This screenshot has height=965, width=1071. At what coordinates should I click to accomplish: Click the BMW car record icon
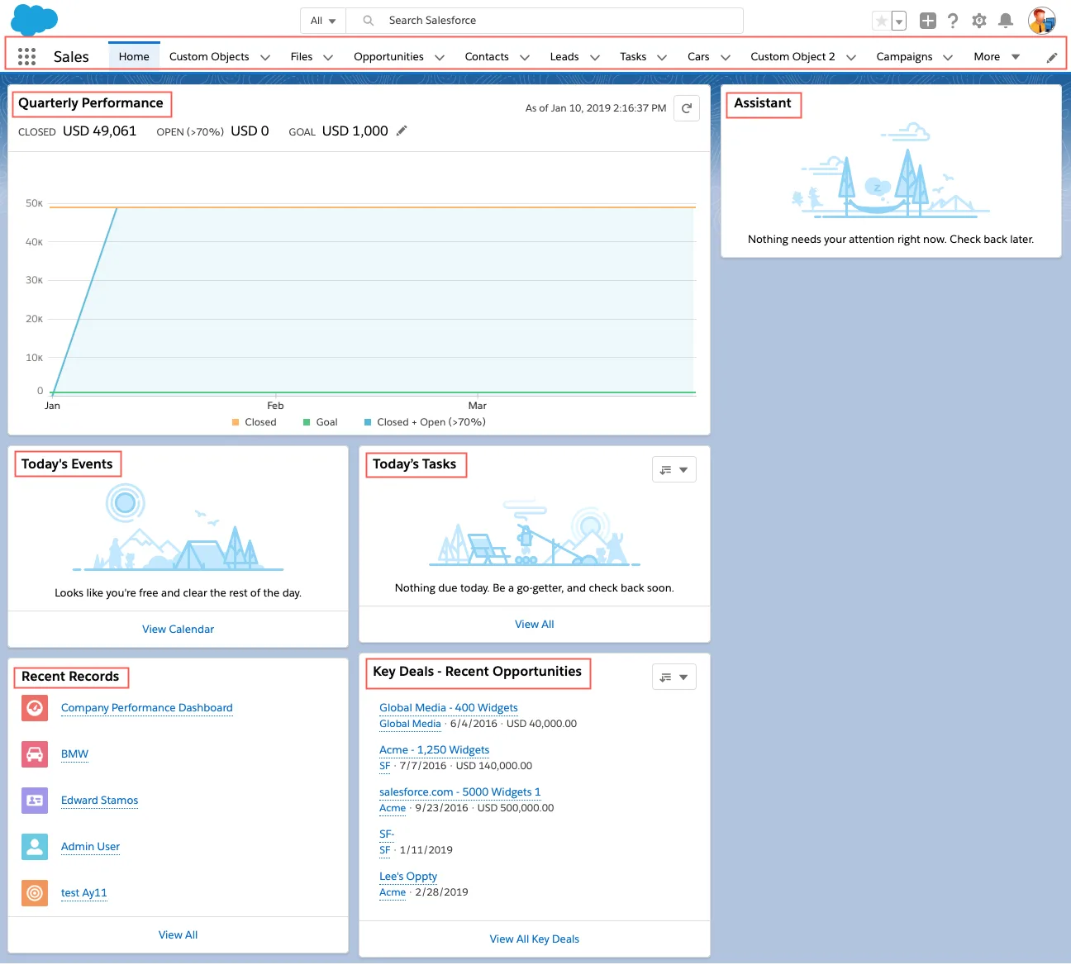(x=35, y=754)
